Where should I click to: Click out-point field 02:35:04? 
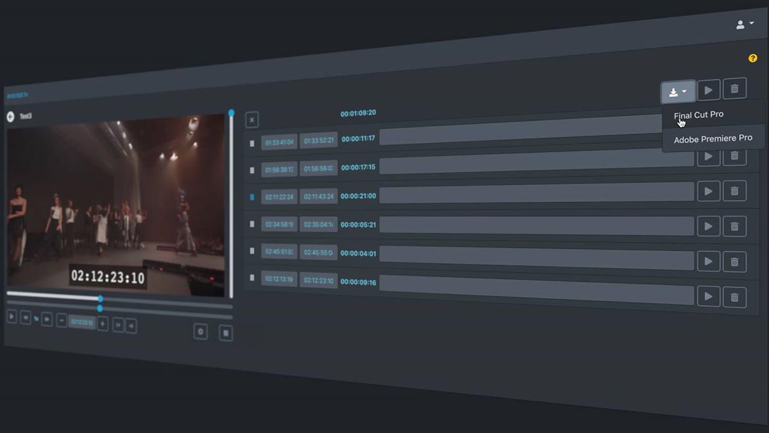[318, 225]
